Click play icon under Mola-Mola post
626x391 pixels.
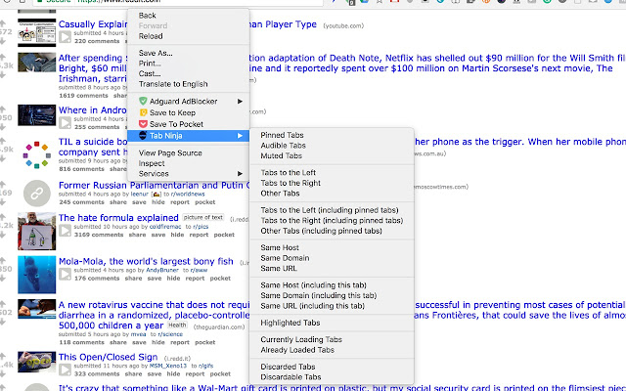(x=66, y=274)
